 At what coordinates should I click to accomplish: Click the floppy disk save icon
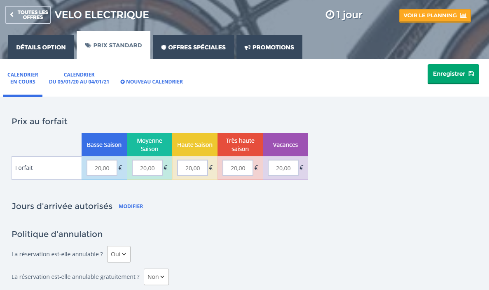[x=471, y=74]
